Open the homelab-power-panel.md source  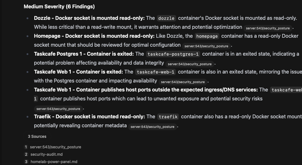click(x=54, y=162)
